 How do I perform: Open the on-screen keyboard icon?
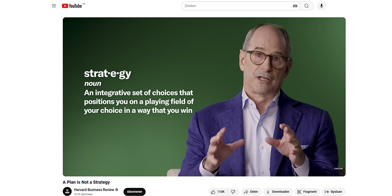tap(295, 6)
